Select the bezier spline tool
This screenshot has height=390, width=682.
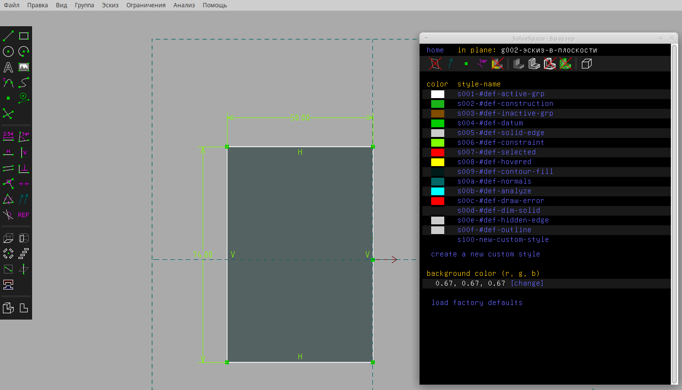[24, 83]
